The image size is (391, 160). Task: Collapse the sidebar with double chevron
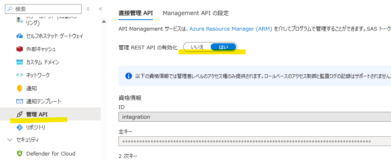click(x=100, y=9)
